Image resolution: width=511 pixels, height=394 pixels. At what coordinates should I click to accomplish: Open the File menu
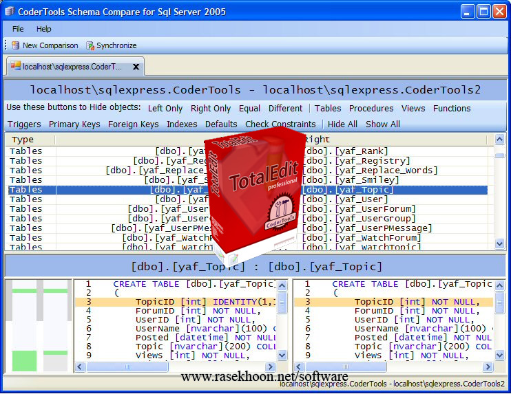[x=18, y=29]
